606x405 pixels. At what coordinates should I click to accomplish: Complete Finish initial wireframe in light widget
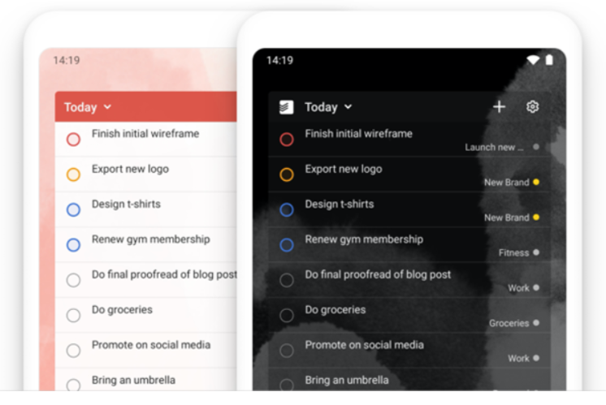73,140
